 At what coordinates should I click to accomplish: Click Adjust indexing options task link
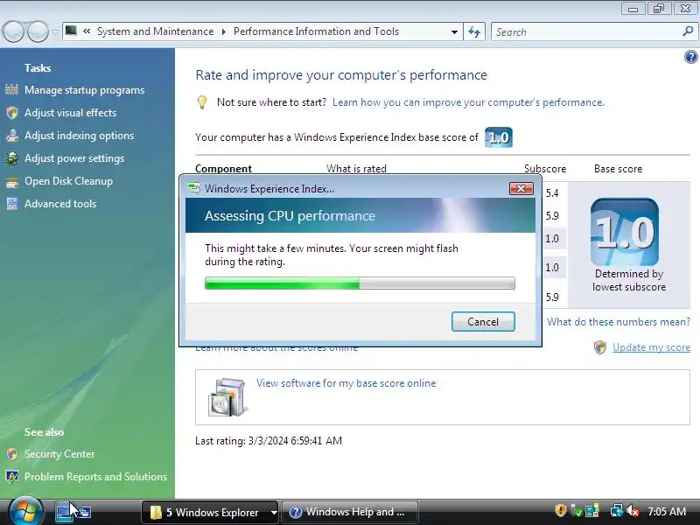79,136
